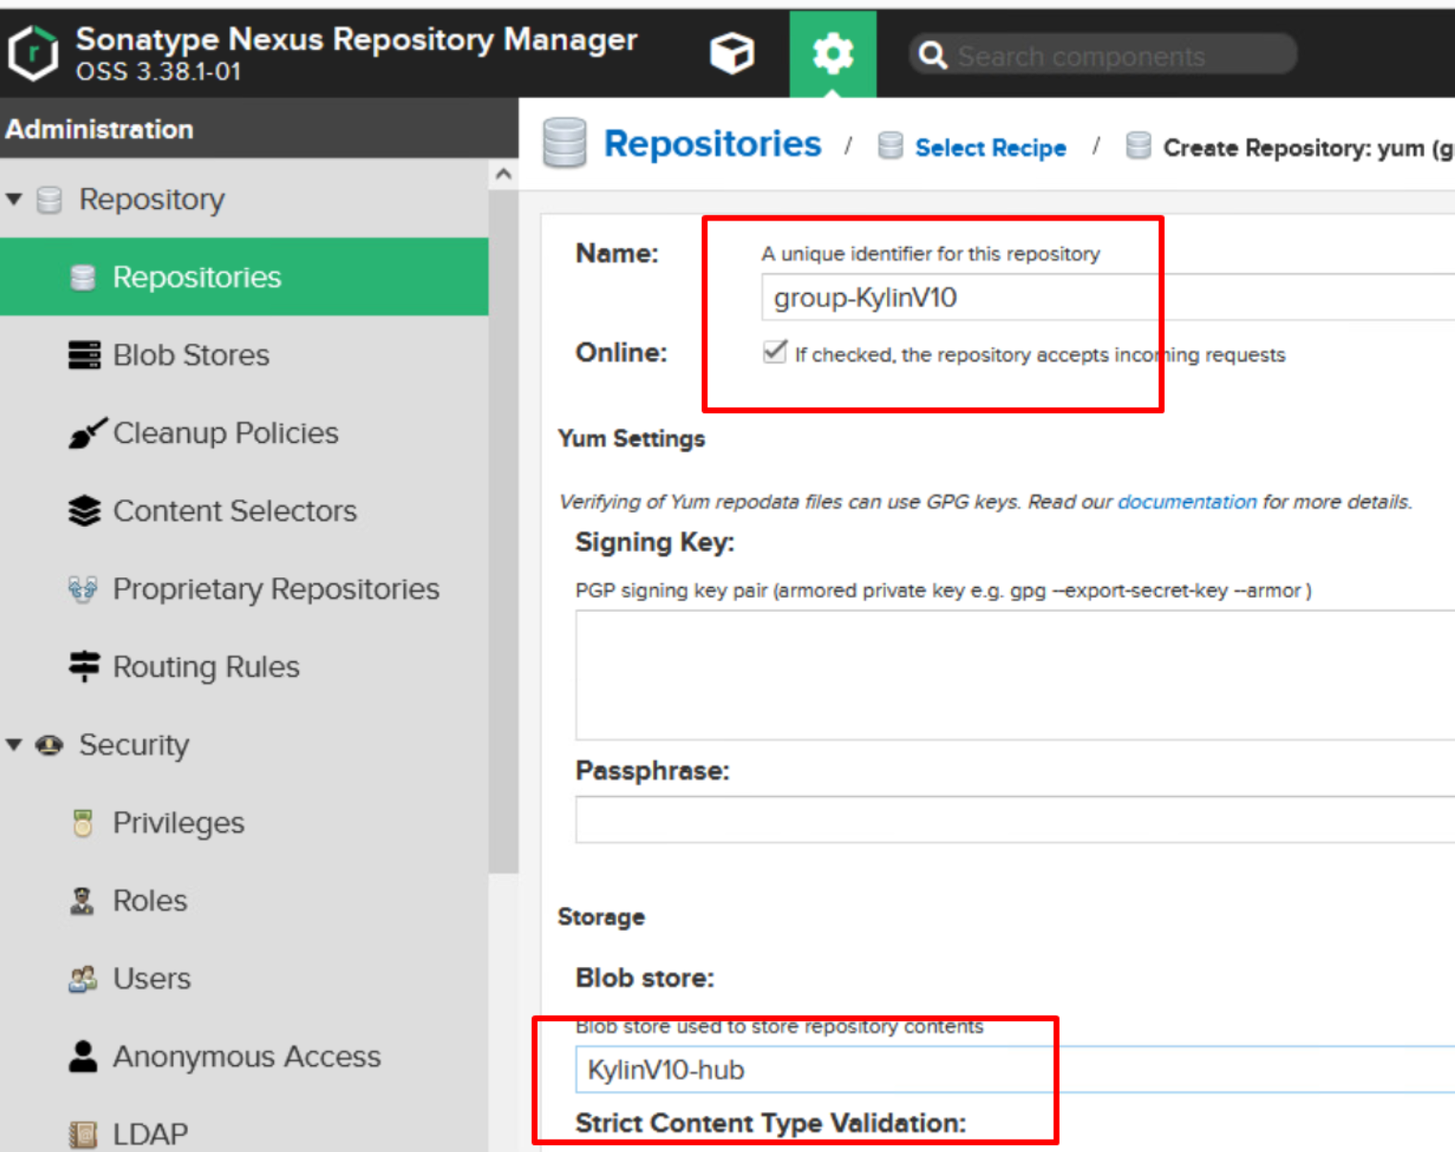This screenshot has height=1152, width=1455.
Task: Click the Sonatype Nexus Repository Manager title
Action: 356,39
